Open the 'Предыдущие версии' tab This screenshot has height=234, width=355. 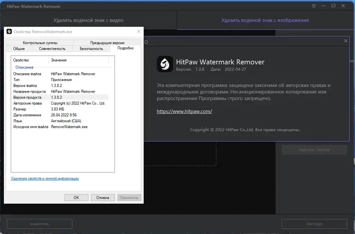pyautogui.click(x=107, y=43)
